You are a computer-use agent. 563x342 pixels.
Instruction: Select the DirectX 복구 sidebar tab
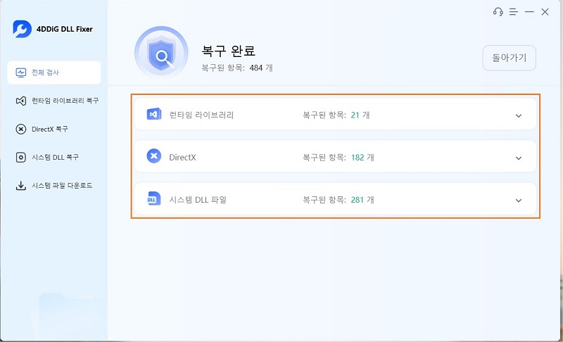[x=54, y=129]
